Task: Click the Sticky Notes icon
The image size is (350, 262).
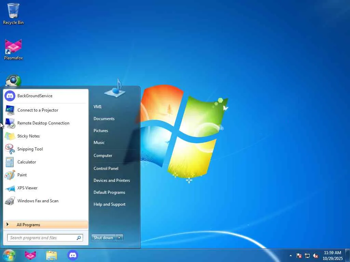Action: point(10,136)
